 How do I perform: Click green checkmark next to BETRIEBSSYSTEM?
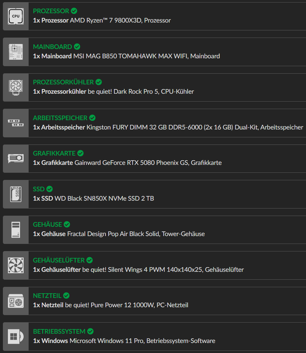coord(90,331)
